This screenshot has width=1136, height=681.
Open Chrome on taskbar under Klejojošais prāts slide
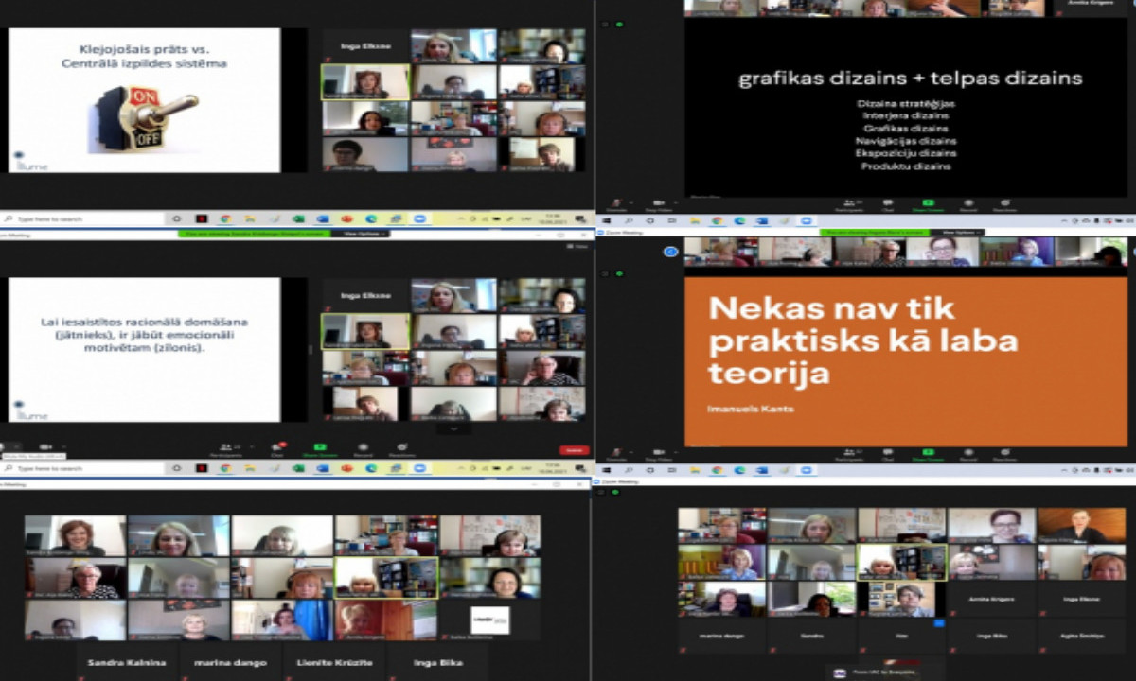point(225,218)
